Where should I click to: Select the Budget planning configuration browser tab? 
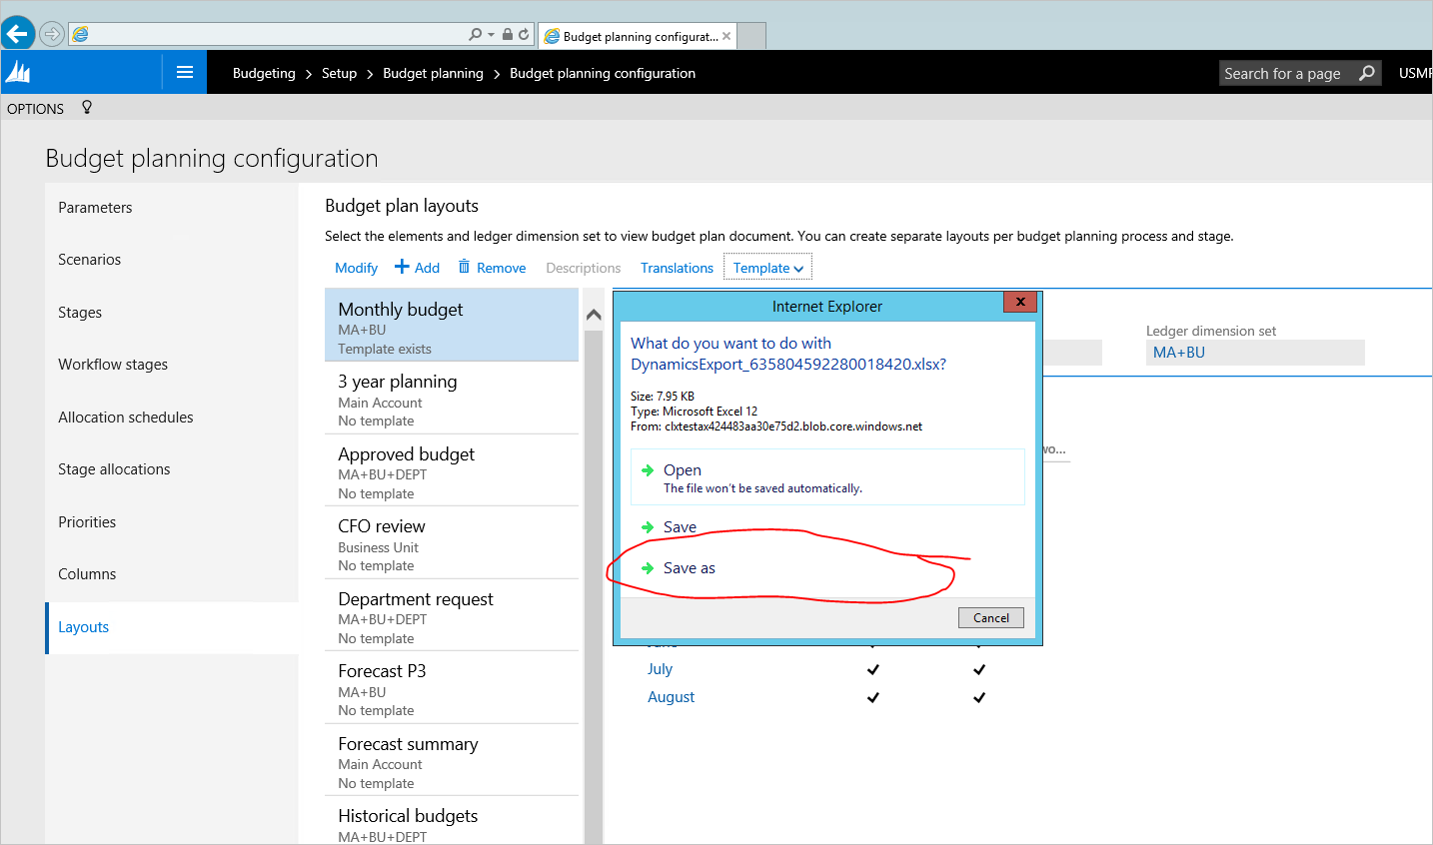[639, 36]
